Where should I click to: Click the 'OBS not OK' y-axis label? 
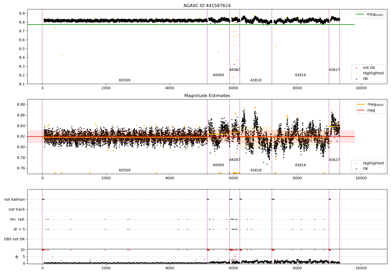pyautogui.click(x=14, y=239)
